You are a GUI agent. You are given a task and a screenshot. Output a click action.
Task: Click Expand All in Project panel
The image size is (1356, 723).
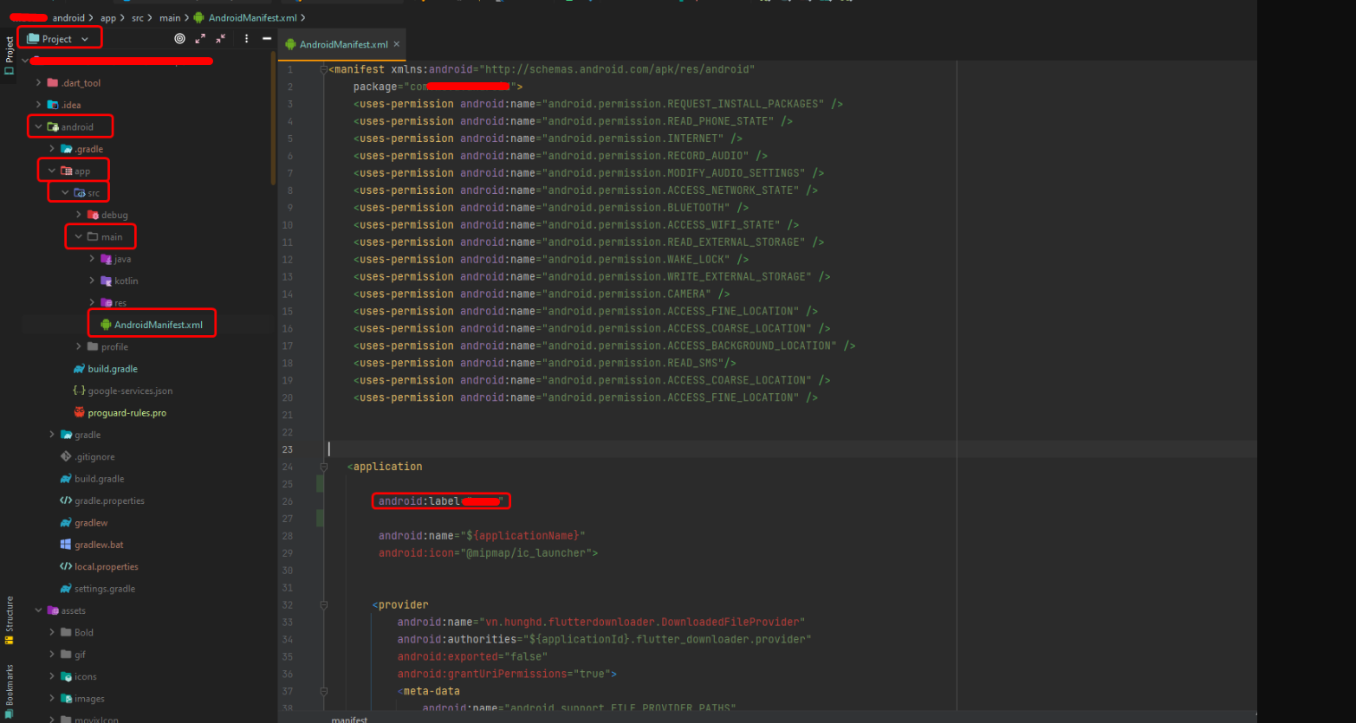(200, 39)
